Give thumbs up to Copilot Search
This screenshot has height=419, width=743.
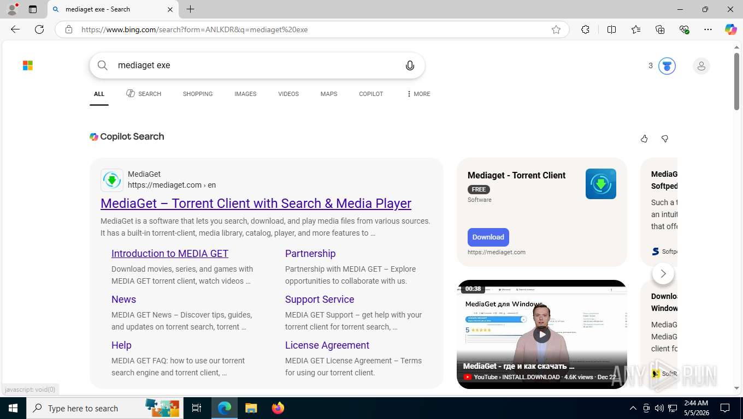point(644,139)
